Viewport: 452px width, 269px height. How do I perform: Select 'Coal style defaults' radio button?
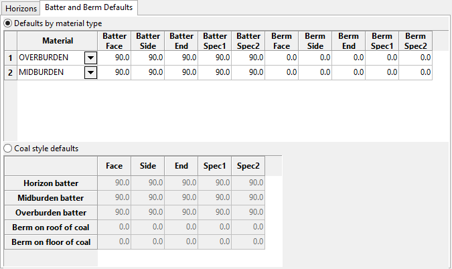click(x=8, y=149)
